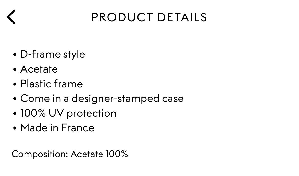Click the word "Composition:" label

tap(40, 154)
